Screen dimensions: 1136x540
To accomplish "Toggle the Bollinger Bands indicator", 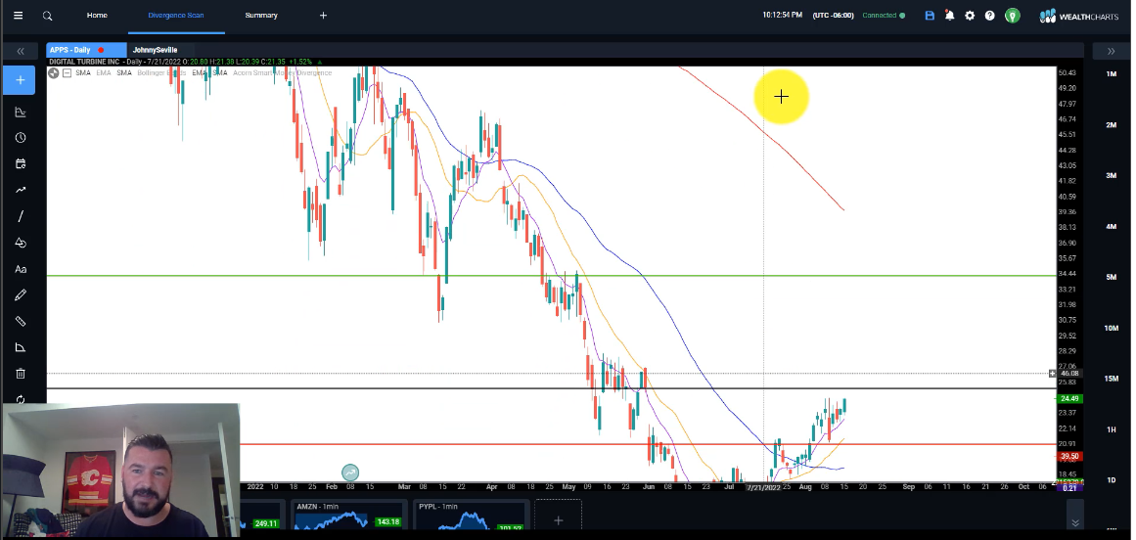I will click(161, 73).
